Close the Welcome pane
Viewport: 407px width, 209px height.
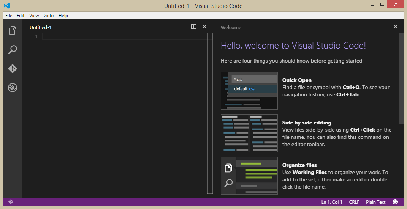coord(396,27)
